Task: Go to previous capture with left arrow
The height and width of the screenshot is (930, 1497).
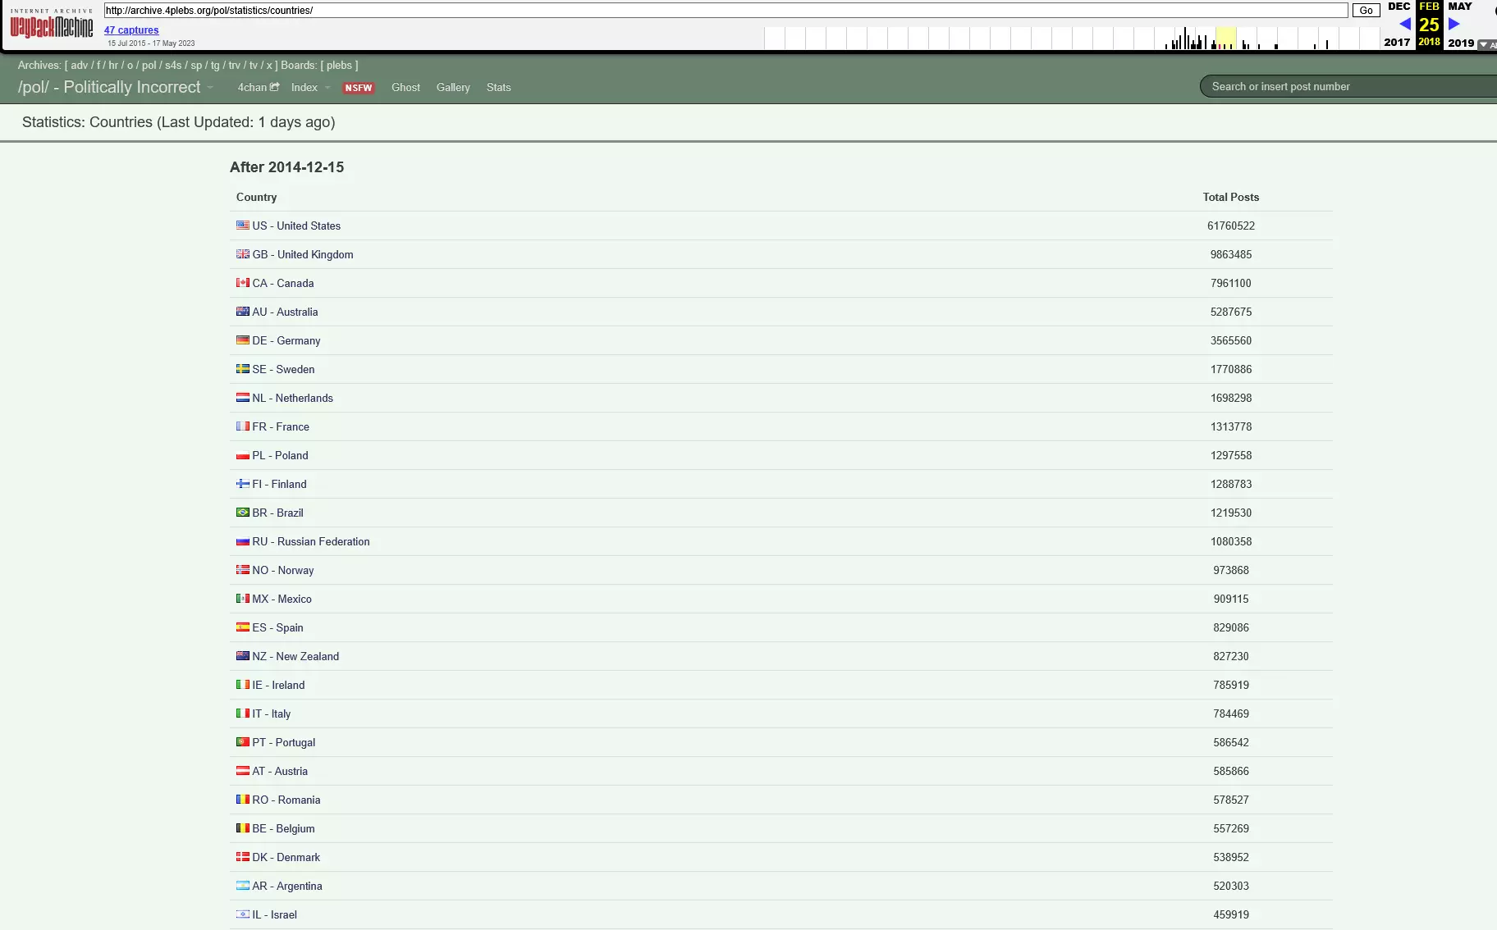Action: (x=1405, y=24)
